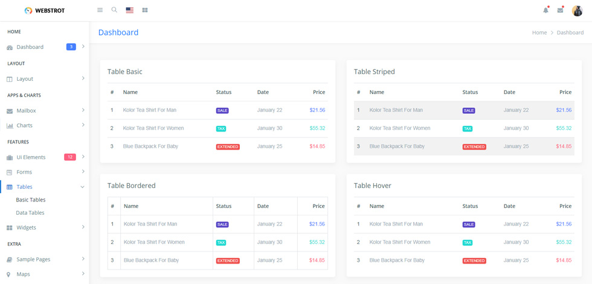Click the Home breadcrumb link
The image size is (592, 284).
click(539, 33)
